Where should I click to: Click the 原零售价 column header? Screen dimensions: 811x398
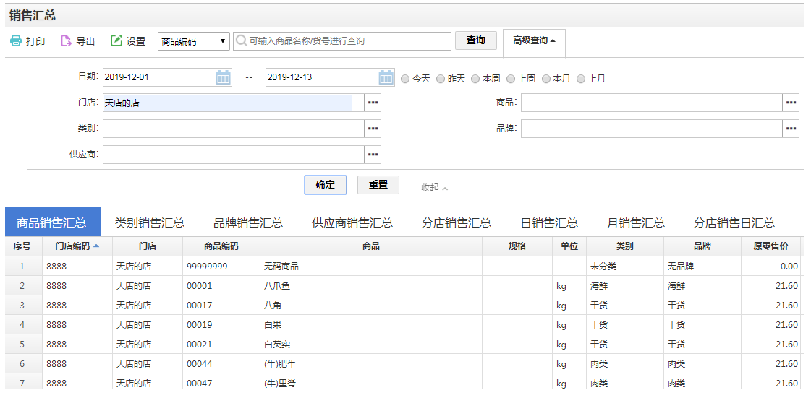770,246
